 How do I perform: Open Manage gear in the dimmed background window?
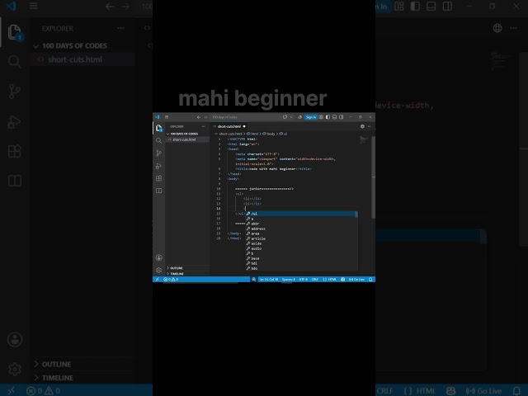[x=15, y=370]
